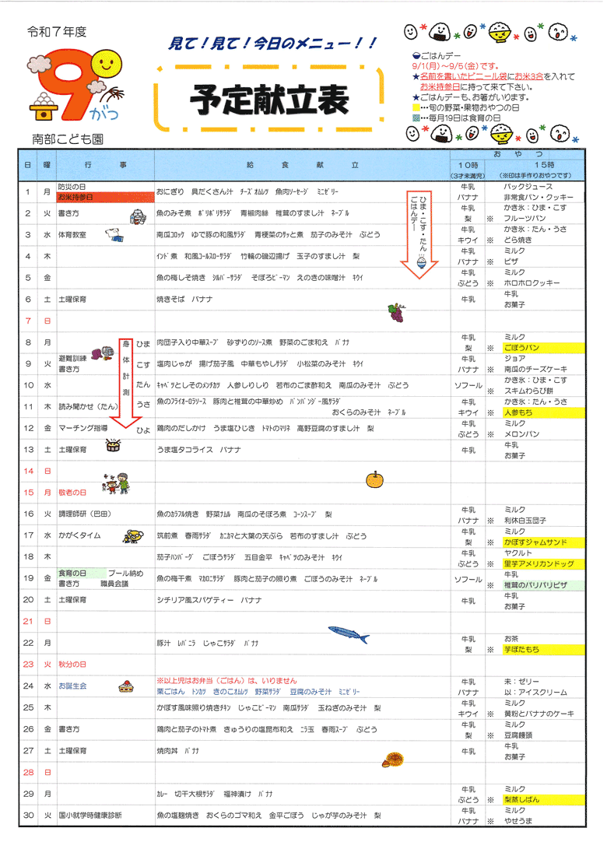Screen dimensions: 607x856
Task: Click the プール納め event
Action: point(125,574)
